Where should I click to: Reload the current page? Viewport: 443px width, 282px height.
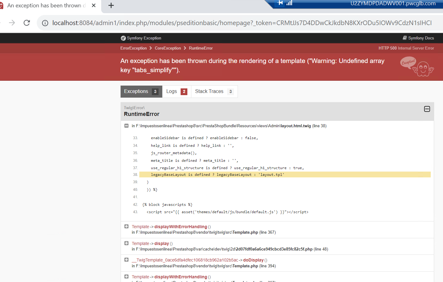[27, 23]
